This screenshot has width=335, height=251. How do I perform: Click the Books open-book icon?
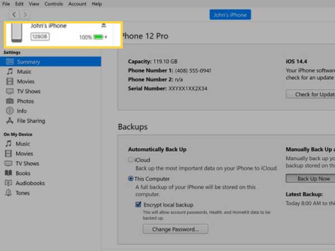tap(8, 173)
